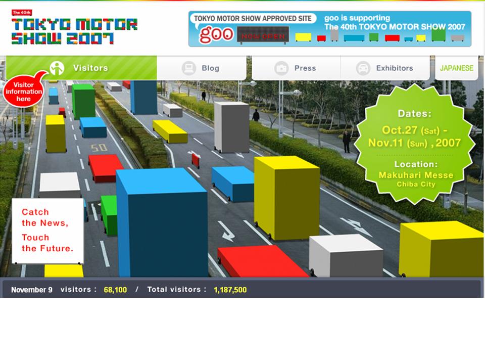Image resolution: width=485 pixels, height=364 pixels.
Task: Go to the Press tab
Action: click(x=305, y=68)
